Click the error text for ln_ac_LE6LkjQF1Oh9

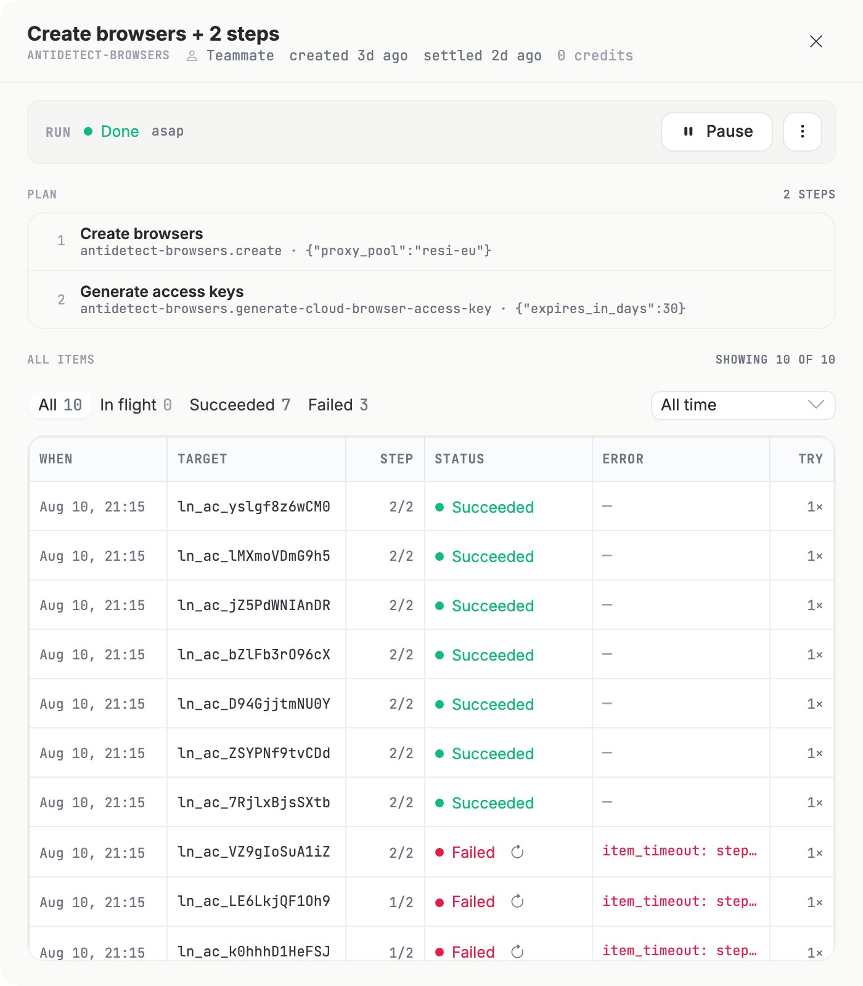679,901
